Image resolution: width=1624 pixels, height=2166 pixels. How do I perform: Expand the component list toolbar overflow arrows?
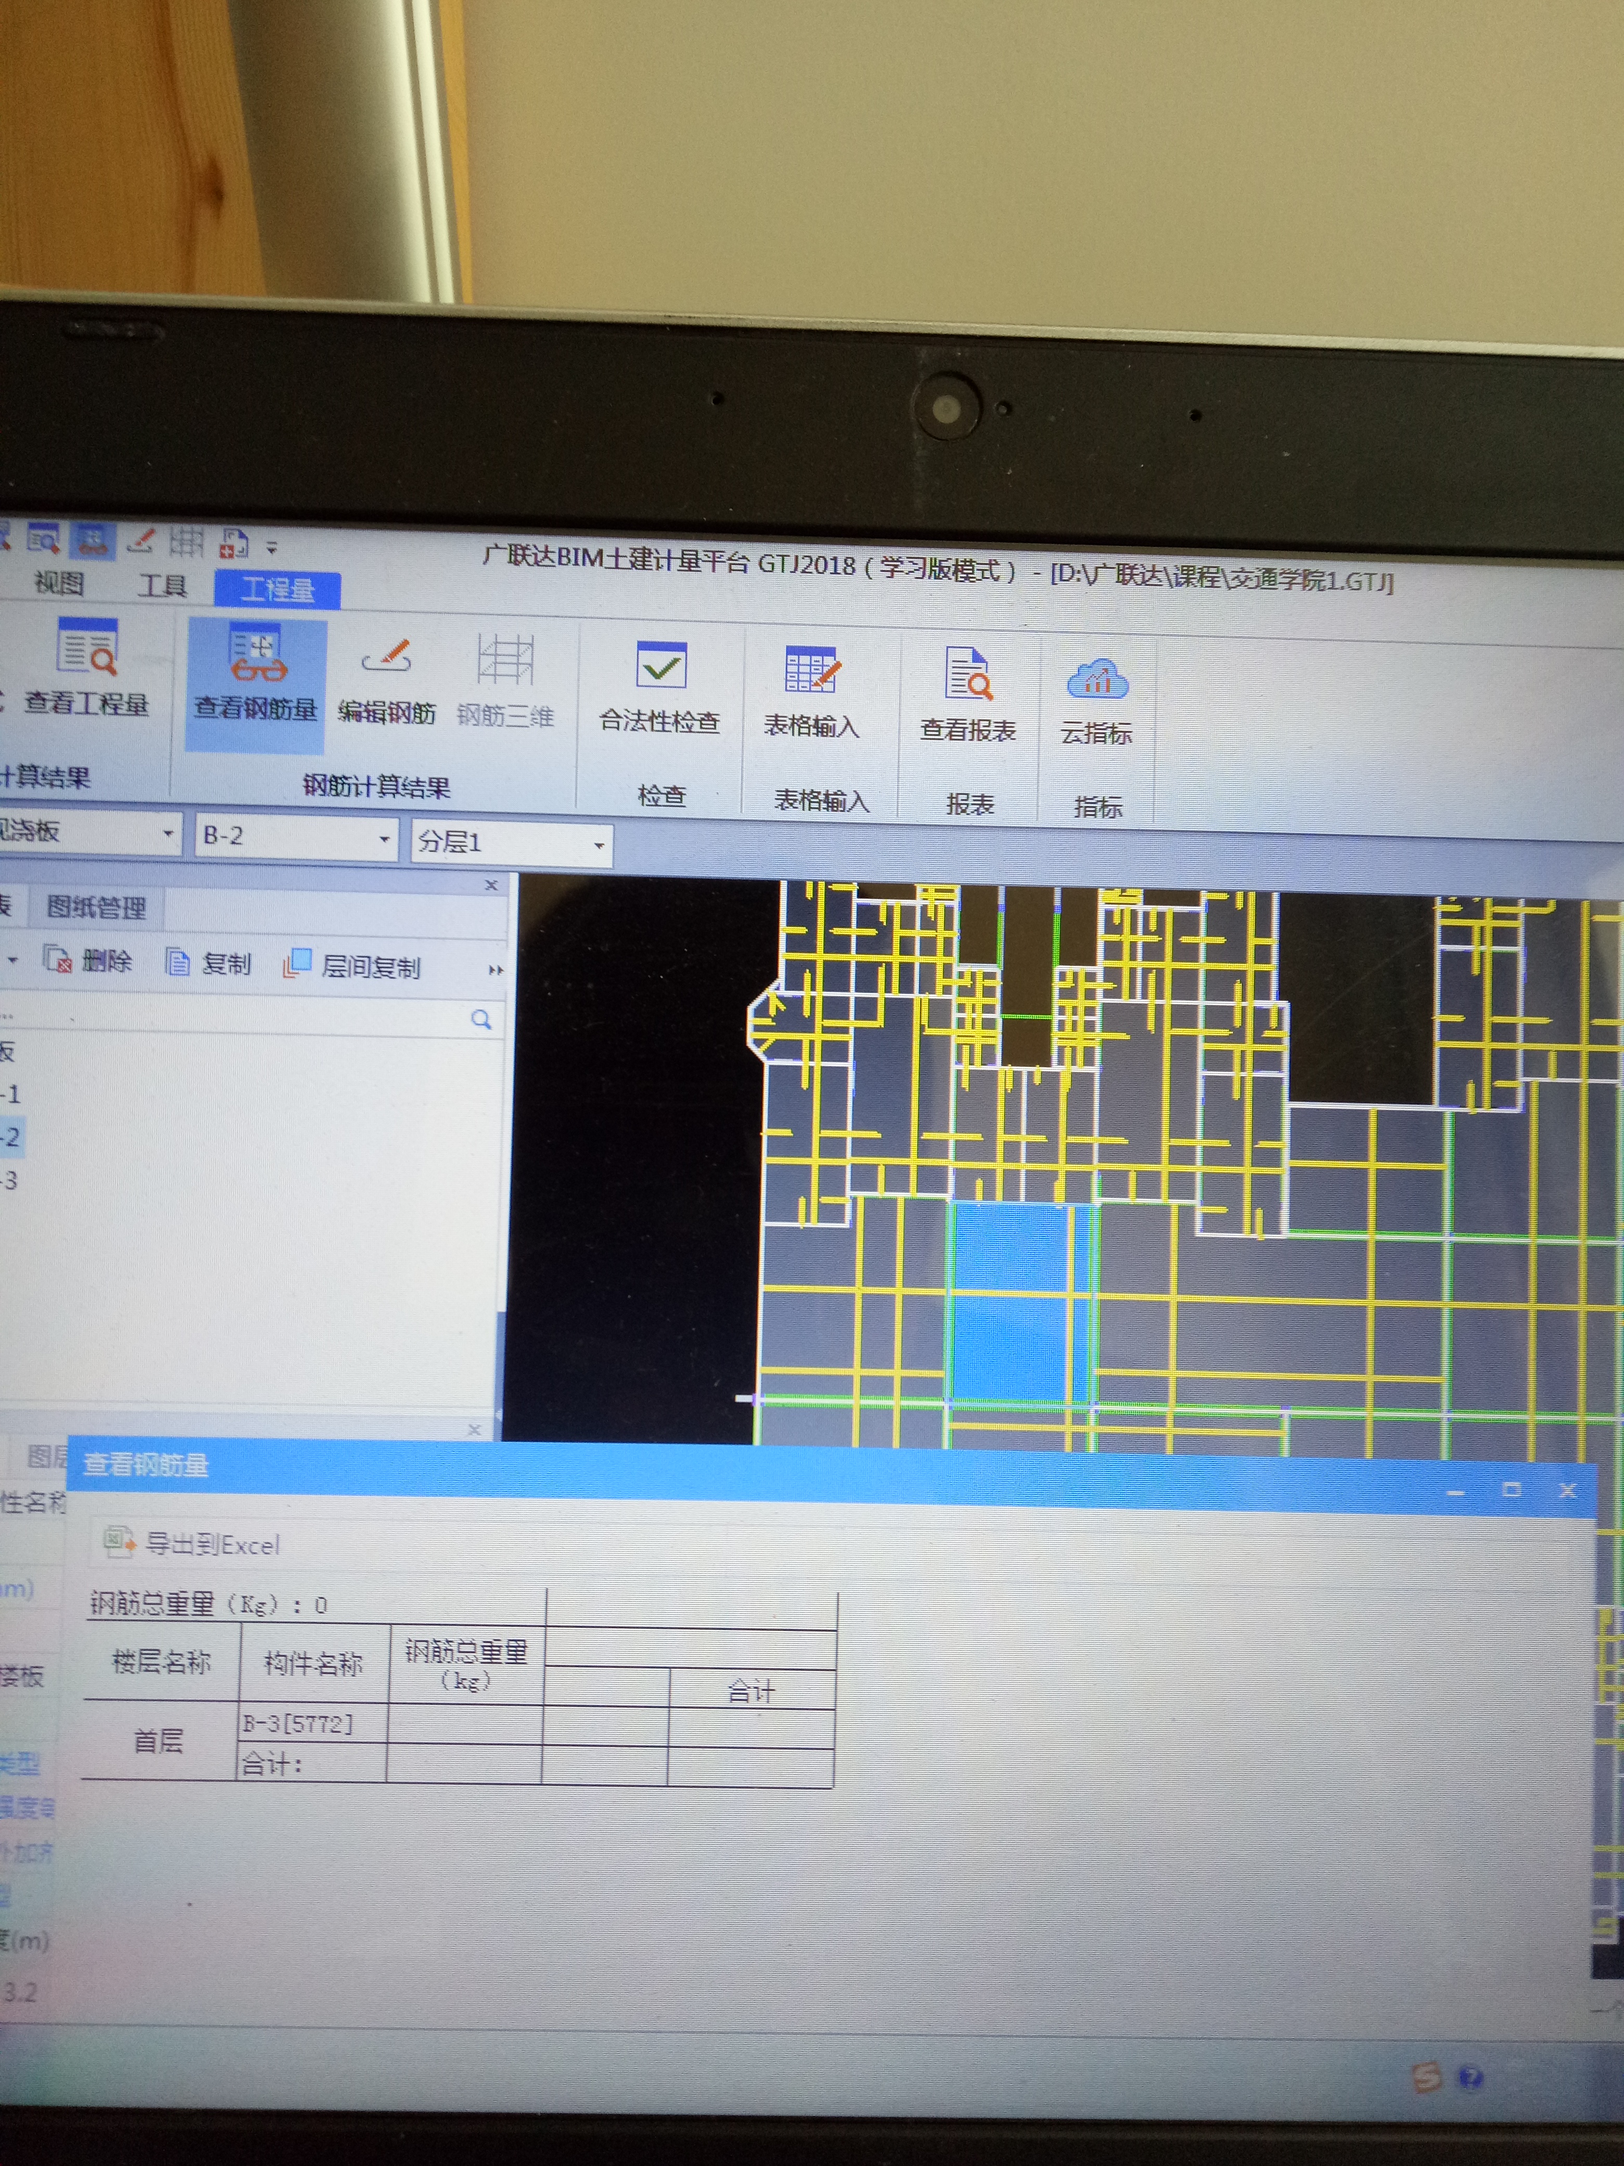496,969
